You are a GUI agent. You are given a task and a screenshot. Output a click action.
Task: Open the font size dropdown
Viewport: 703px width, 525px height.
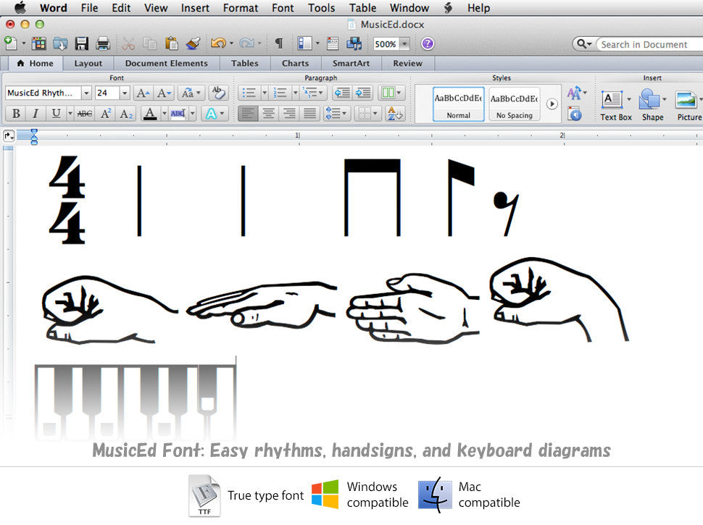pos(124,93)
